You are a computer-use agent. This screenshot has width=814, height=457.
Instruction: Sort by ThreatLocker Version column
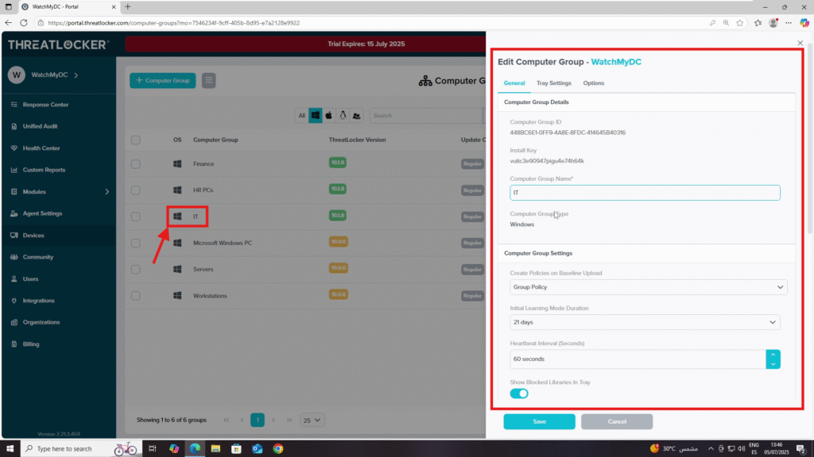[357, 140]
